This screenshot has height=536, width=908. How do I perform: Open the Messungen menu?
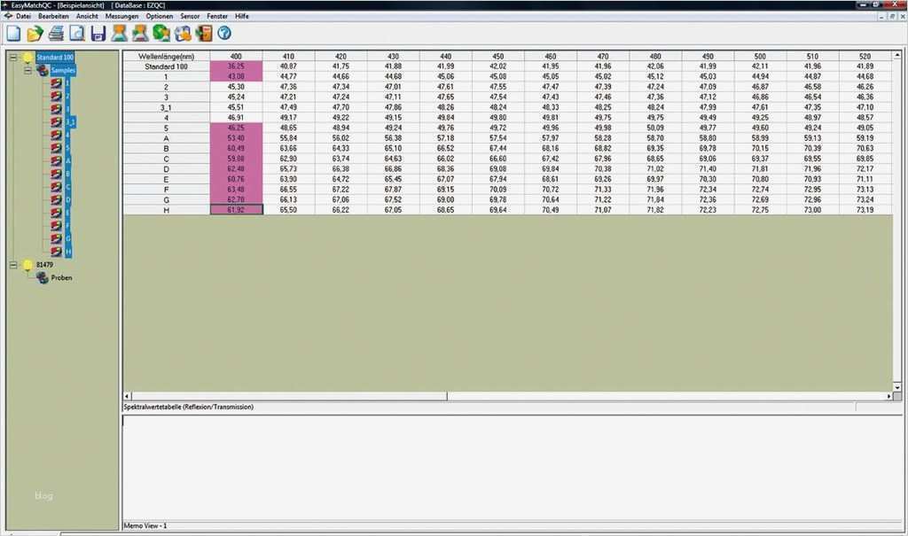[121, 16]
